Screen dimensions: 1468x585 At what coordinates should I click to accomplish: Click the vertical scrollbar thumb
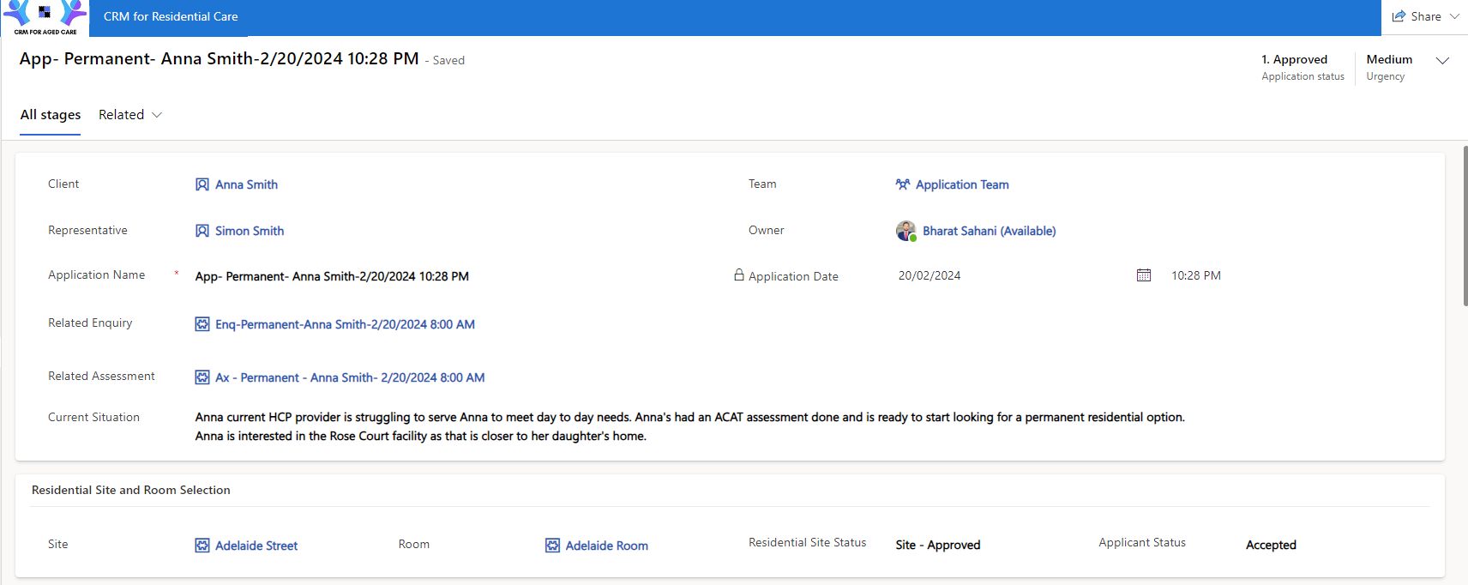(x=1465, y=226)
